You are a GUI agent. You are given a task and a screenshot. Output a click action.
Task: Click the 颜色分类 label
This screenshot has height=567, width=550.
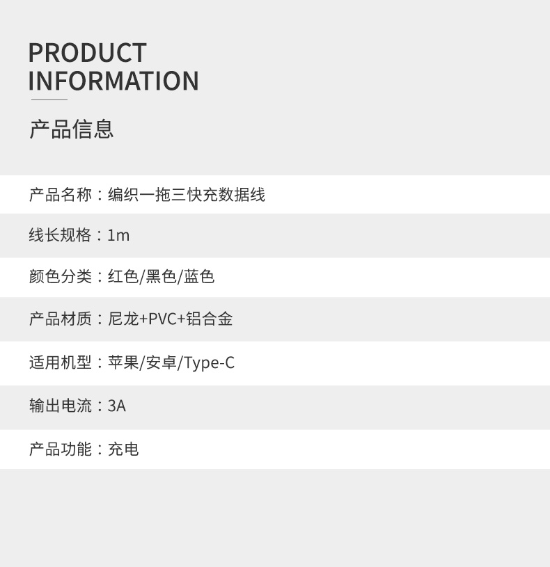61,277
